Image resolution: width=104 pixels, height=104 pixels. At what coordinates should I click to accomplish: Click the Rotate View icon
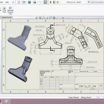(50, 18)
